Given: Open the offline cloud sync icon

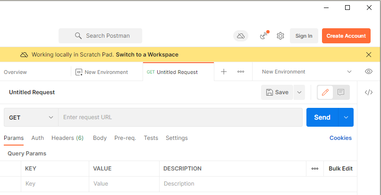Looking at the screenshot, I should [x=241, y=36].
